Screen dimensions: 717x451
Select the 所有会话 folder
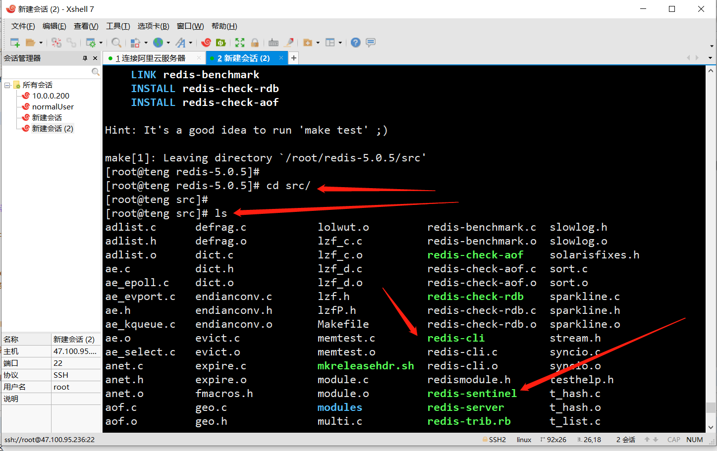[x=37, y=85]
